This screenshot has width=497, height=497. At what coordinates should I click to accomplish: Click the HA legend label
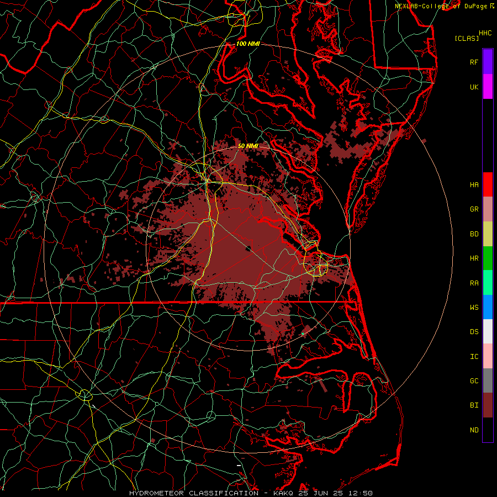coord(474,185)
